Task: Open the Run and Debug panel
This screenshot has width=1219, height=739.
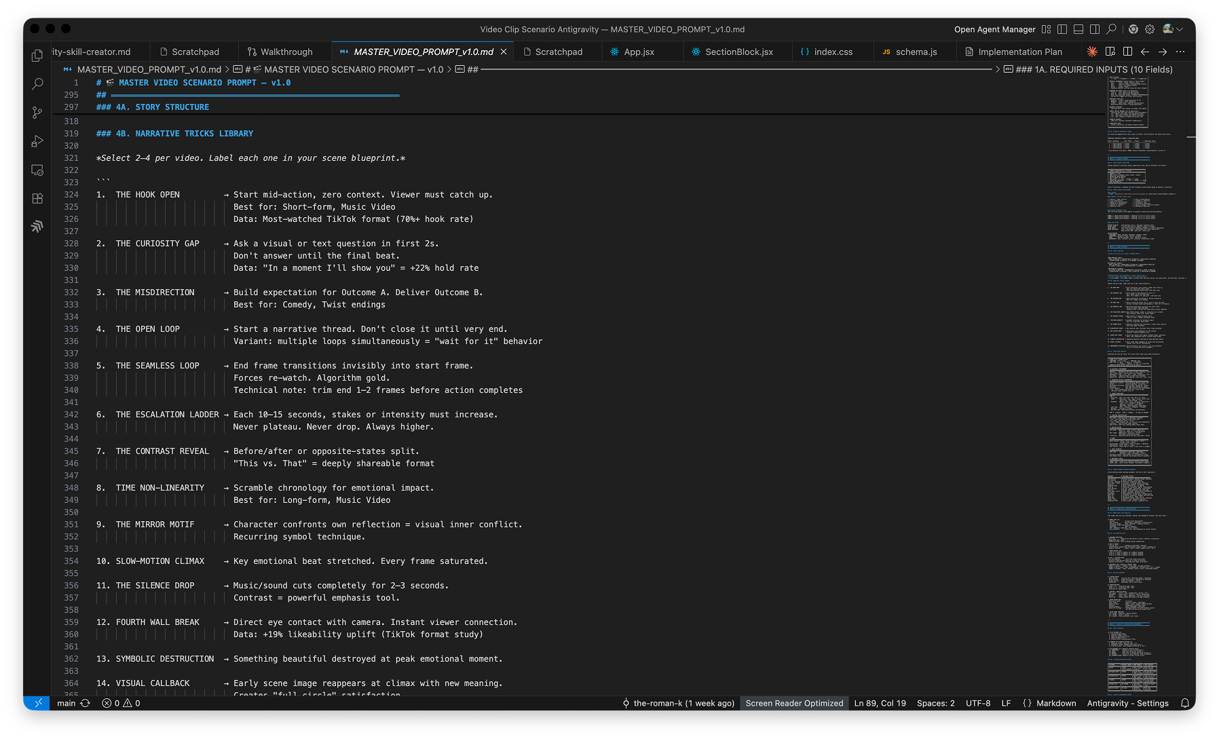Action: click(37, 141)
